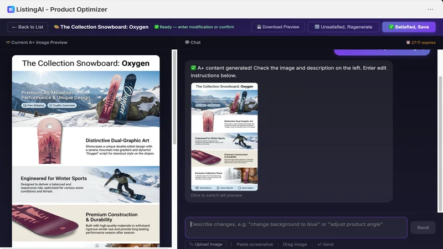Click the speech bubble icon beside Chat
Screen dimensions: 443x249
coord(187,43)
